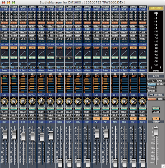Click the STEREO master fader handle

tap(156, 131)
